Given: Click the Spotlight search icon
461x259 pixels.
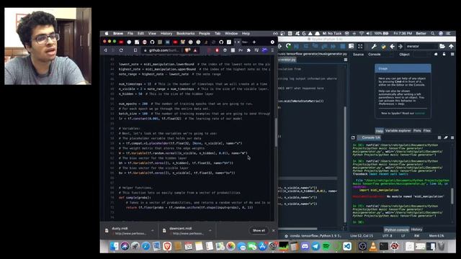Looking at the screenshot, I should [432, 34].
